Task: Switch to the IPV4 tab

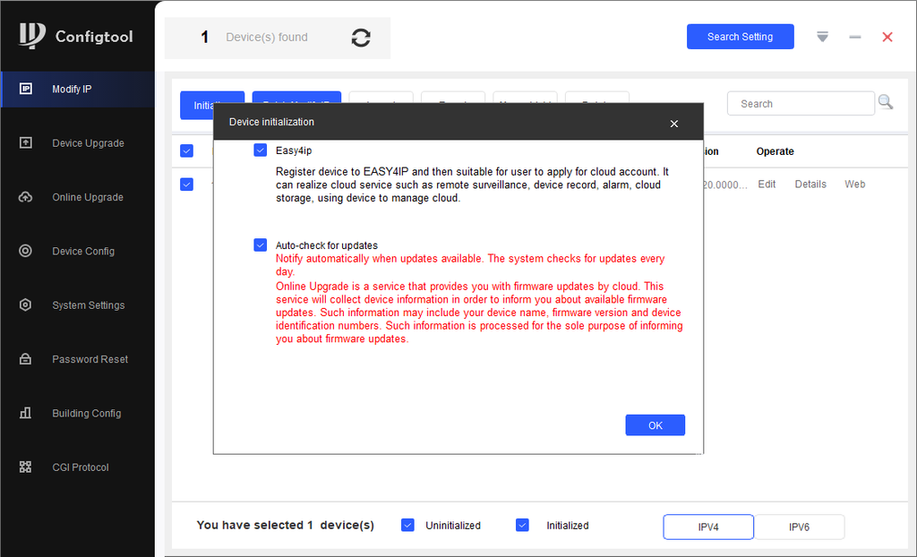Action: (x=708, y=527)
